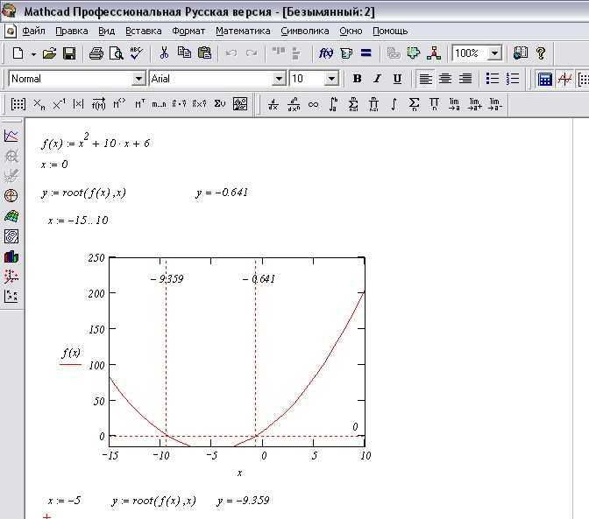
Task: Open Resource Center book icon
Action: [521, 53]
